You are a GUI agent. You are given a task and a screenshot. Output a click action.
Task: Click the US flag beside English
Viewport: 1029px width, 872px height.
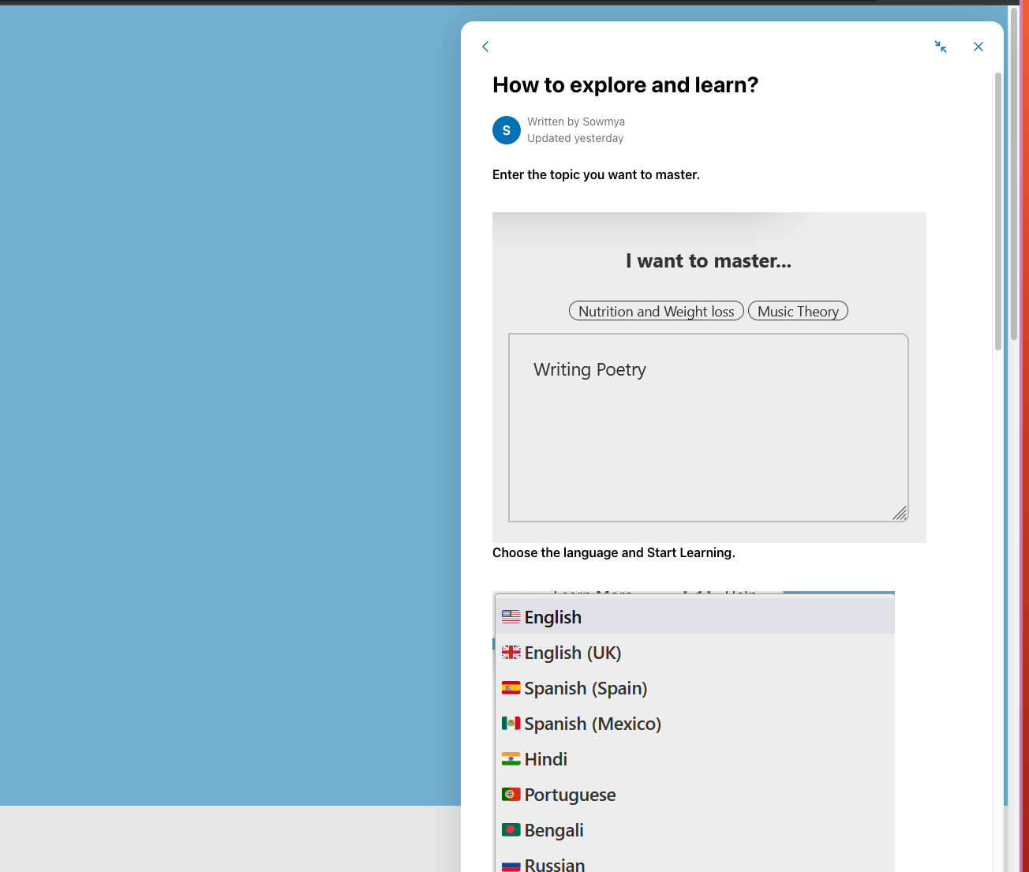point(511,616)
